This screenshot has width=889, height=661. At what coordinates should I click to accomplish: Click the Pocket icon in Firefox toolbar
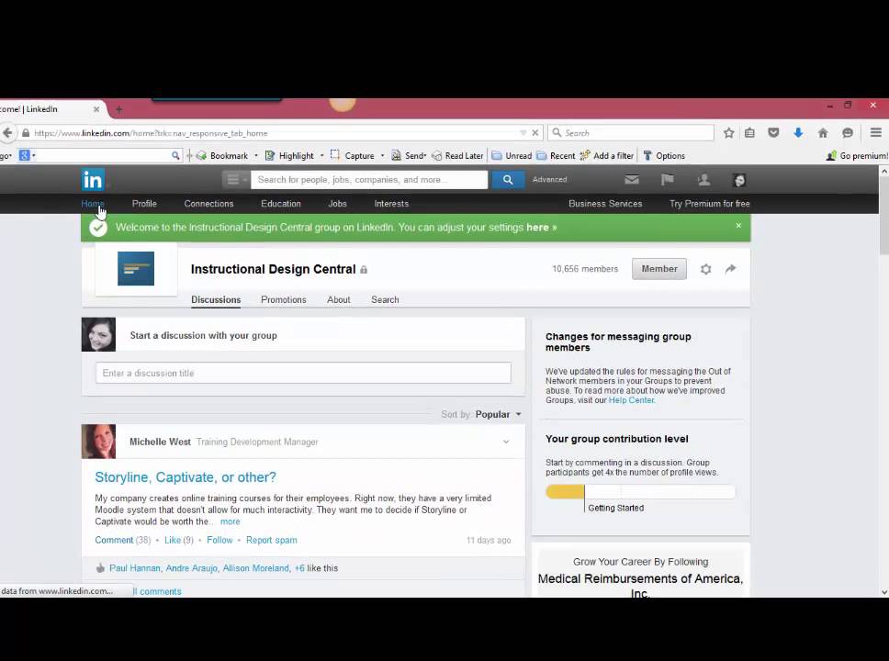pos(773,132)
